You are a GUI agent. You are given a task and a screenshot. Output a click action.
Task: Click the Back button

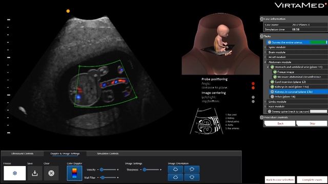[x=280, y=124]
